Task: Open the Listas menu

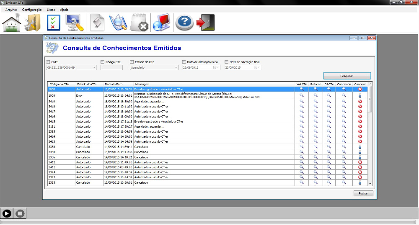Action: tap(51, 9)
